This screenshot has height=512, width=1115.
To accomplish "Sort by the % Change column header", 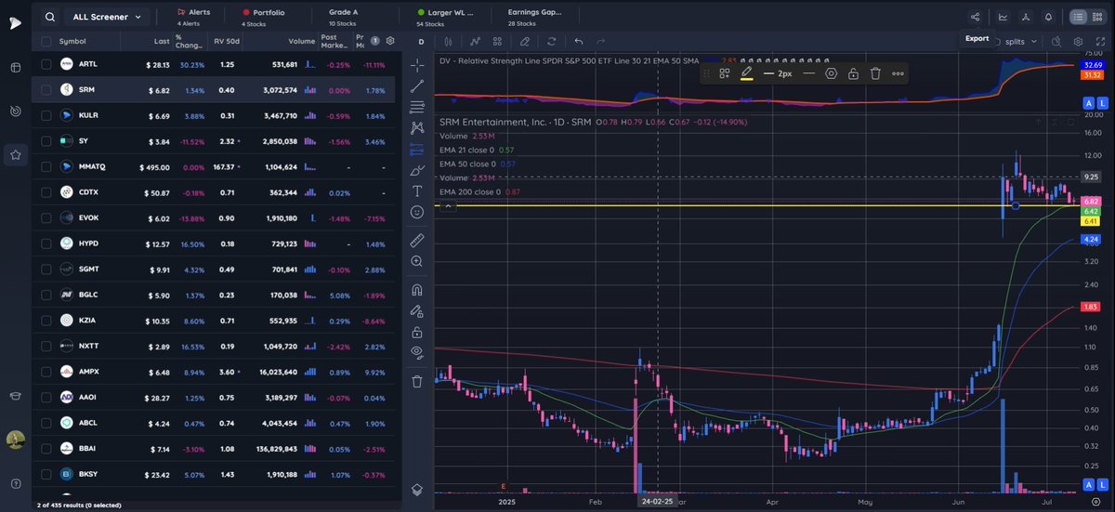I will coord(190,42).
